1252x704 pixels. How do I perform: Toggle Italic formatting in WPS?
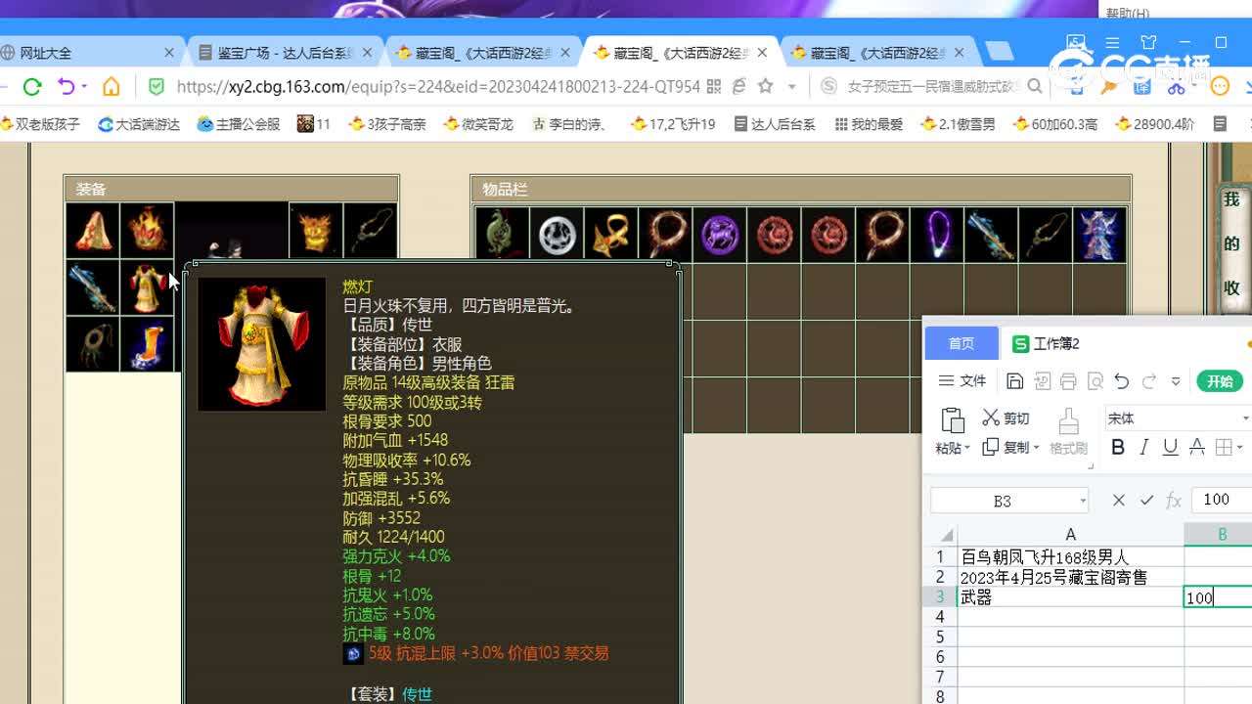coord(1143,448)
